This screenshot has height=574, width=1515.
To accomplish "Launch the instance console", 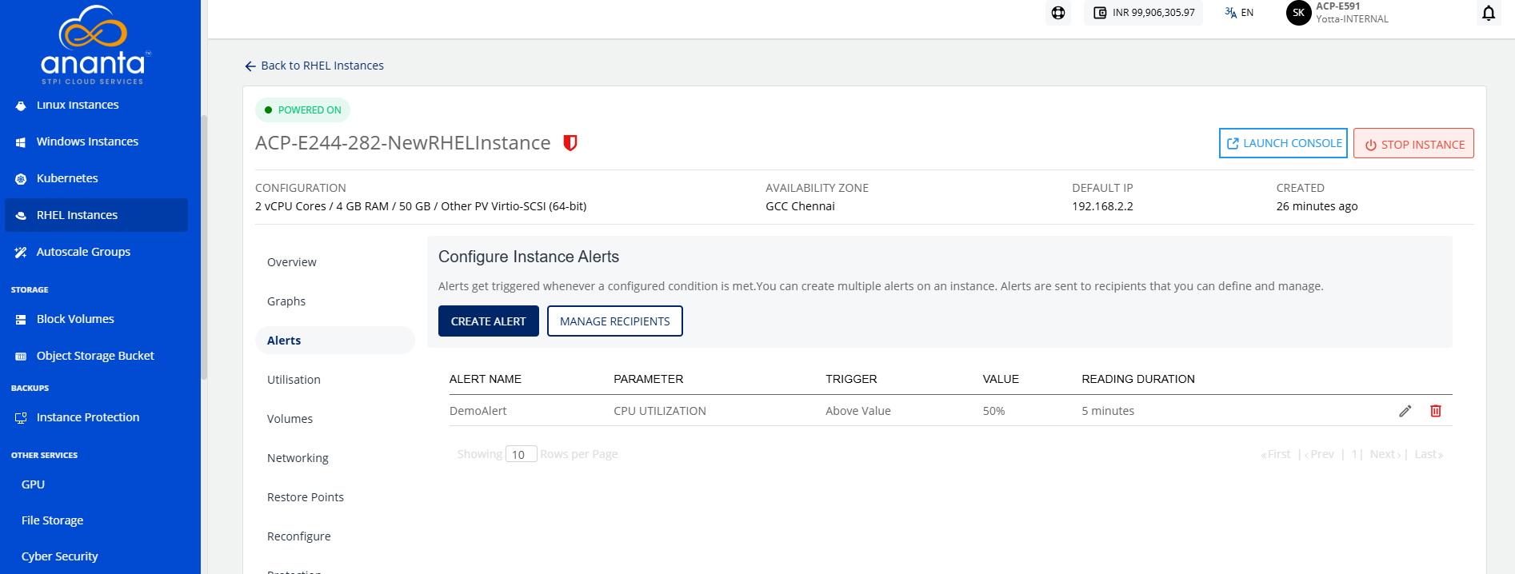I will (1283, 143).
